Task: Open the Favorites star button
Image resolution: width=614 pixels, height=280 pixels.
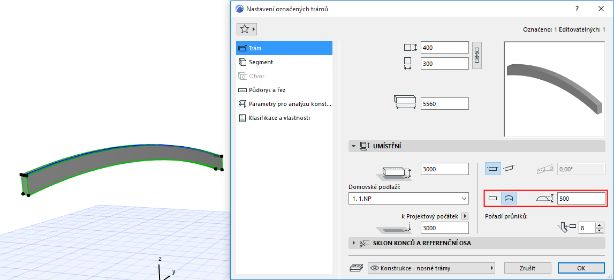Action: tap(246, 29)
